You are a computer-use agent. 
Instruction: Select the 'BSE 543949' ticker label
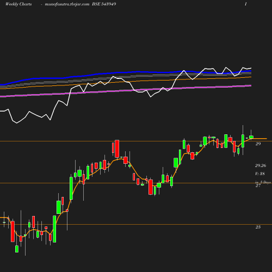(x=104, y=4)
